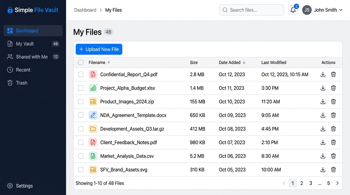This screenshot has width=350, height=195.
Task: Download Confidential_Report_Q4.pdf via its download icon
Action: (323, 74)
